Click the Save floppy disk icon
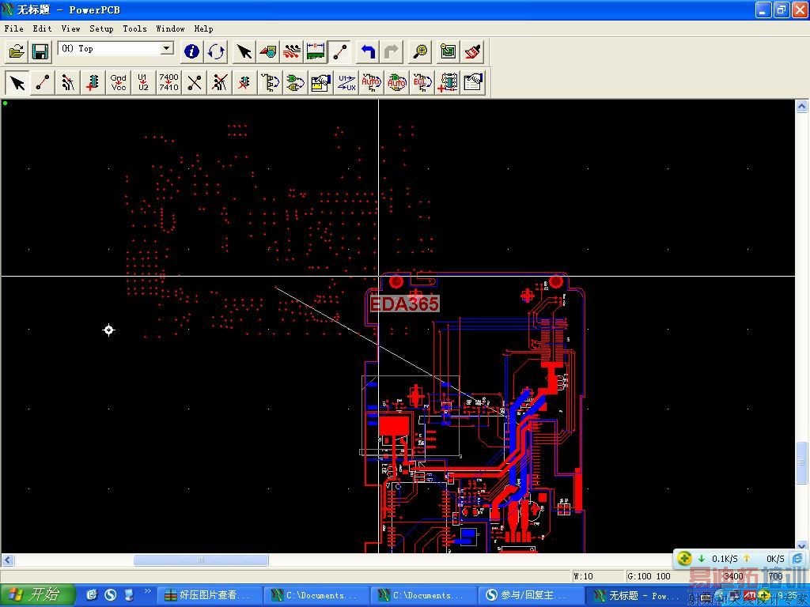The width and height of the screenshot is (810, 607). coord(40,52)
